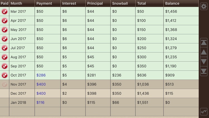209x118 pixels.
Task: Uncheck the Oct 2017 paid checkmark
Action: pos(4,75)
